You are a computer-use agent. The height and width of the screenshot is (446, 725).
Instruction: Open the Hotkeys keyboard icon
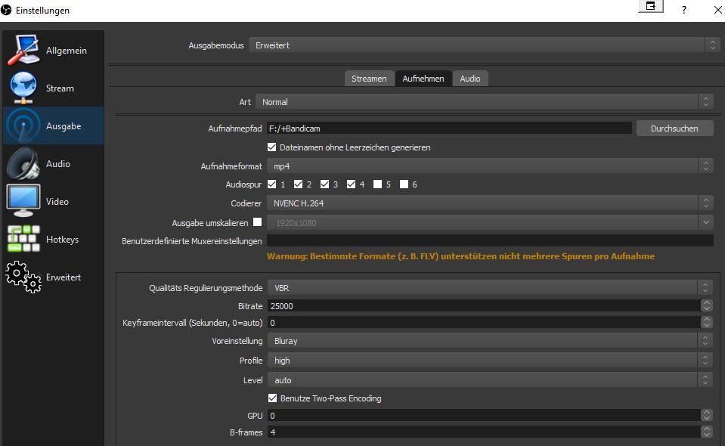(23, 239)
